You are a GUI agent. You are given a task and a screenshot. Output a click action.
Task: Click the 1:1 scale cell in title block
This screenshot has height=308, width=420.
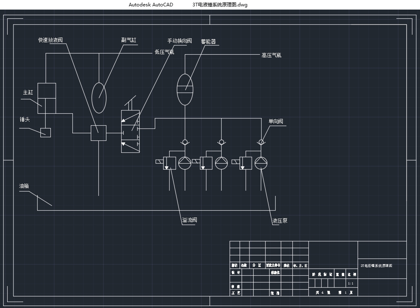point(351,283)
